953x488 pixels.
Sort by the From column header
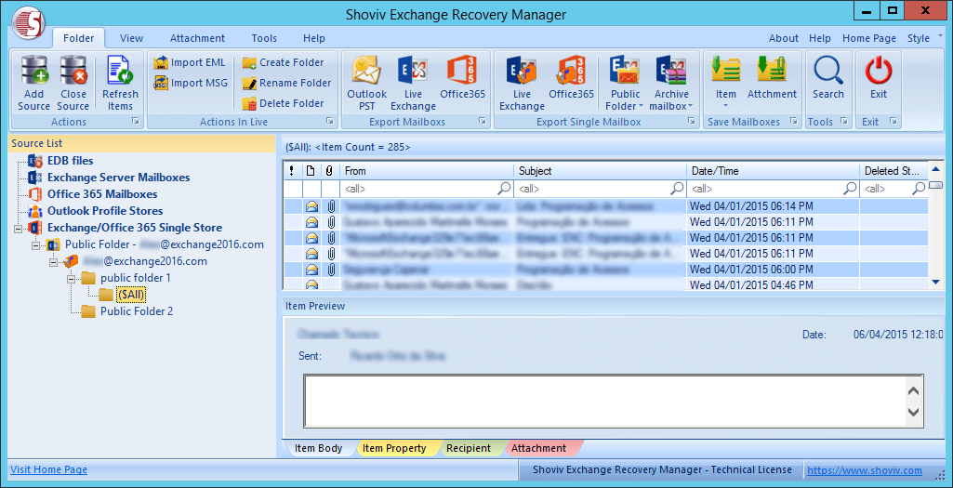(x=427, y=171)
